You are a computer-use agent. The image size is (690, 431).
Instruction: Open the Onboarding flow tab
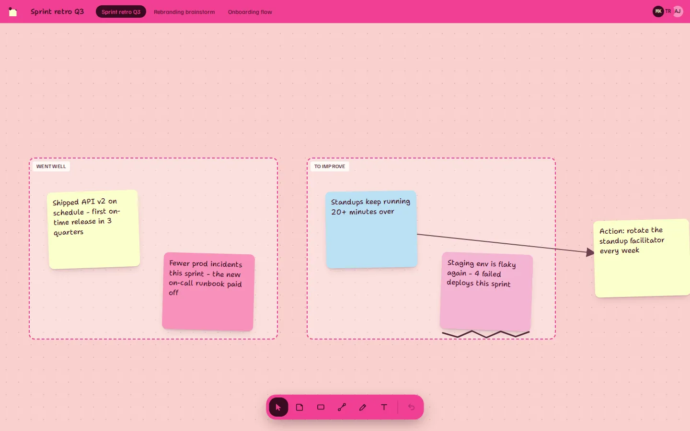click(250, 12)
